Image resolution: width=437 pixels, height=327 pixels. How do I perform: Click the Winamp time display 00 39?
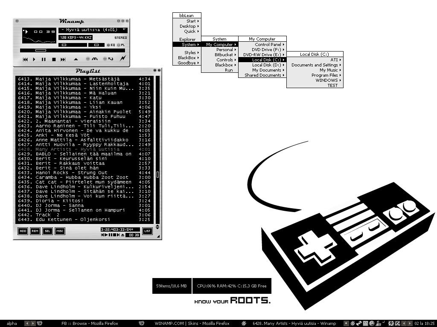(x=44, y=32)
